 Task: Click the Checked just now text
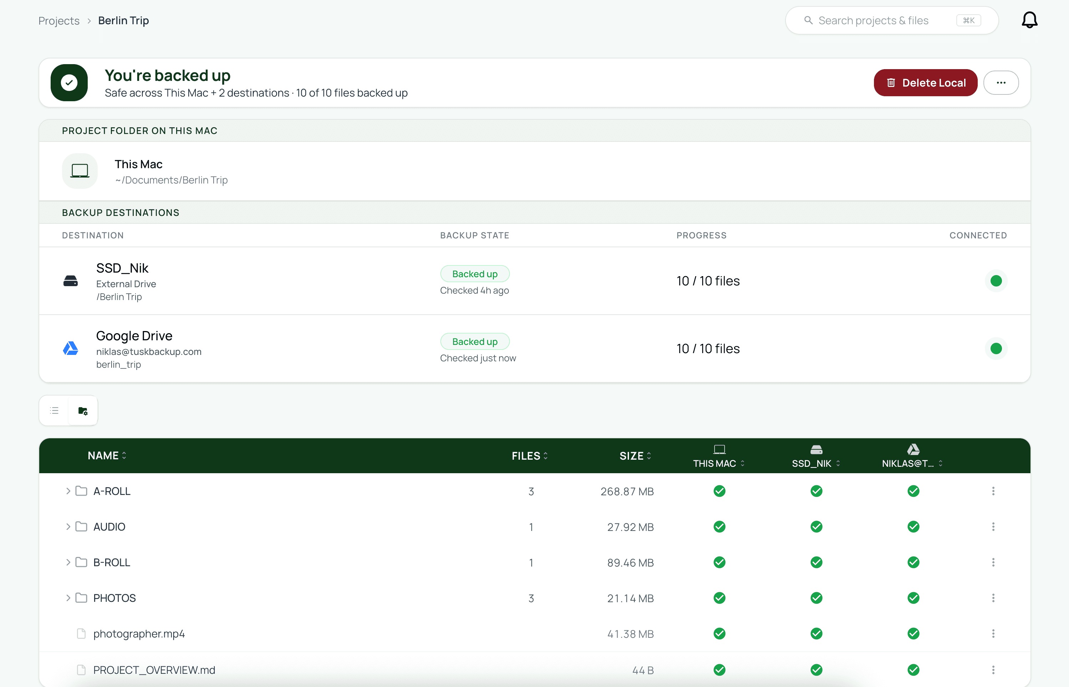[478, 358]
